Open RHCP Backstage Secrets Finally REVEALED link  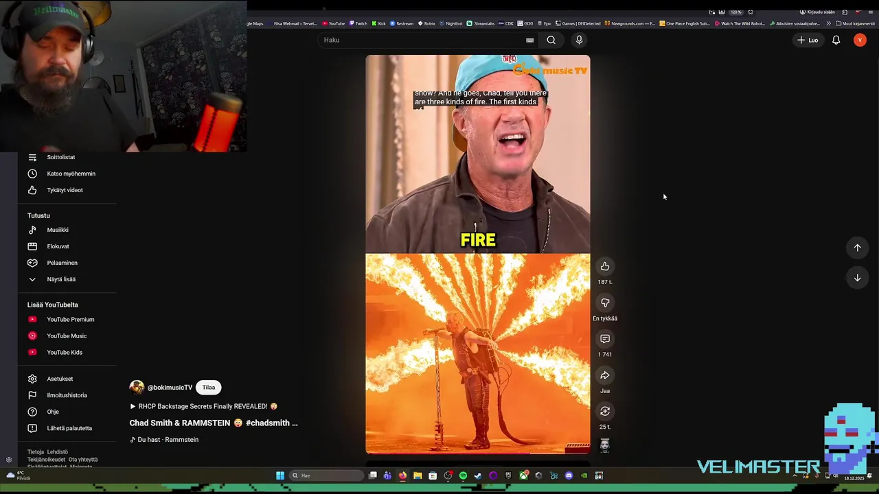203,406
